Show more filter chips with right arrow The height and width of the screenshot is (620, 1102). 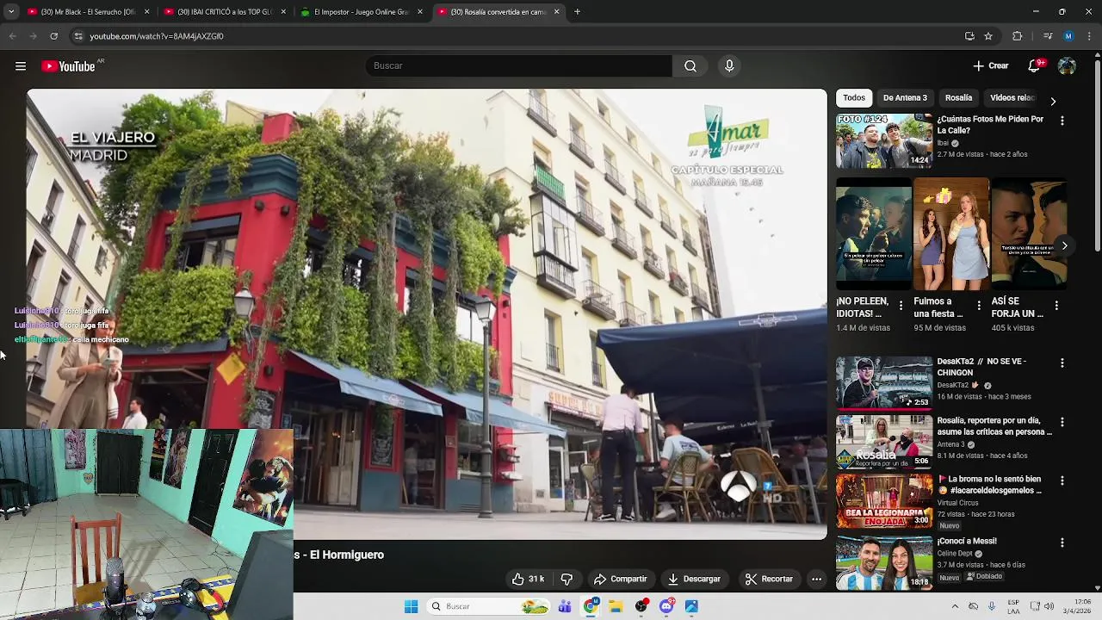pyautogui.click(x=1053, y=101)
